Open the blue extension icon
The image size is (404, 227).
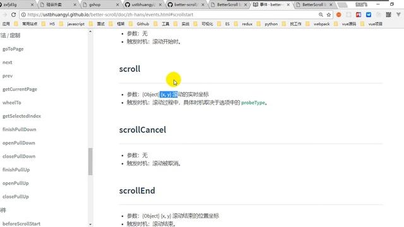tap(369, 15)
